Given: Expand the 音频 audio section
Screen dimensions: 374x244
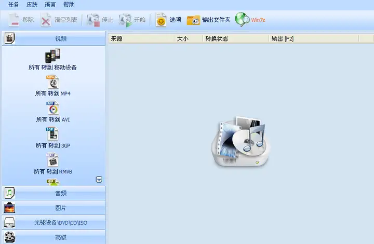Looking at the screenshot, I should pyautogui.click(x=54, y=193).
